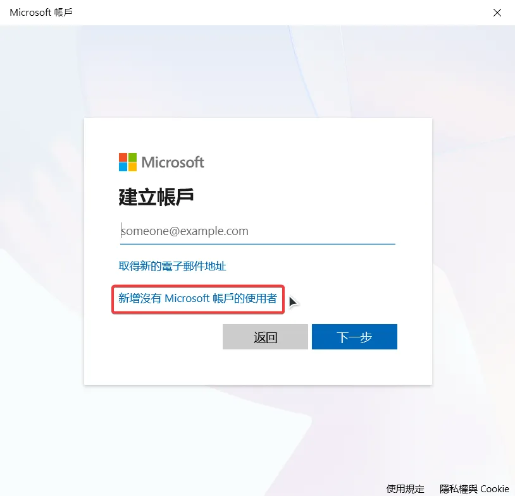Image resolution: width=515 pixels, height=496 pixels.
Task: Click the Microsoft wordmark text
Action: 173,162
